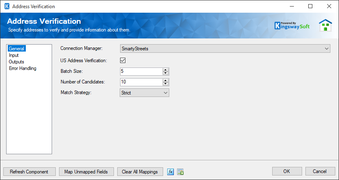The image size is (339, 180).
Task: Go to the Error Handling page
Action: point(23,68)
